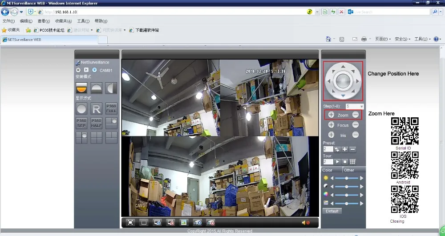The height and width of the screenshot is (236, 445).
Task: Go to the preset with the arrows icon
Action: 337,149
